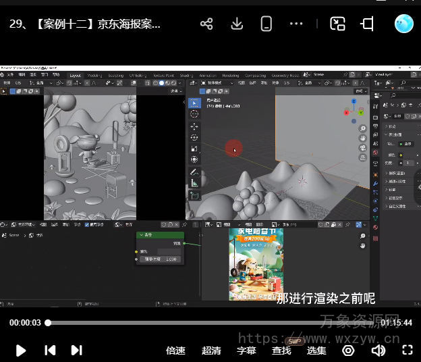Screen dimensions: 421x362
Task: Open the 倍速 playback speed menu
Action: point(175,351)
